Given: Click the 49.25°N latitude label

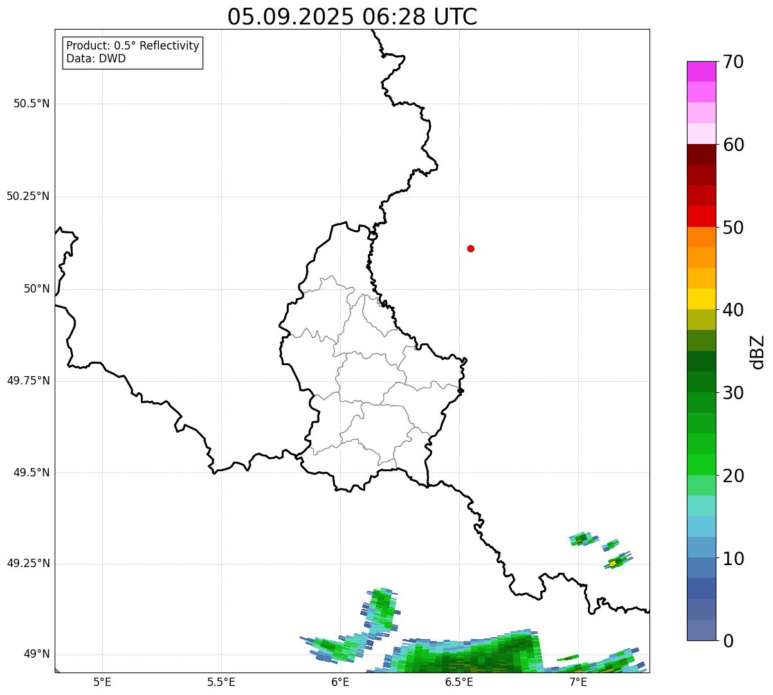Looking at the screenshot, I should pyautogui.click(x=28, y=564).
